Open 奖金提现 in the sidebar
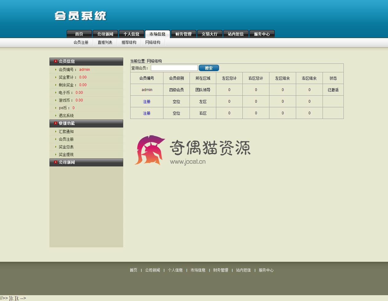 [x=66, y=154]
